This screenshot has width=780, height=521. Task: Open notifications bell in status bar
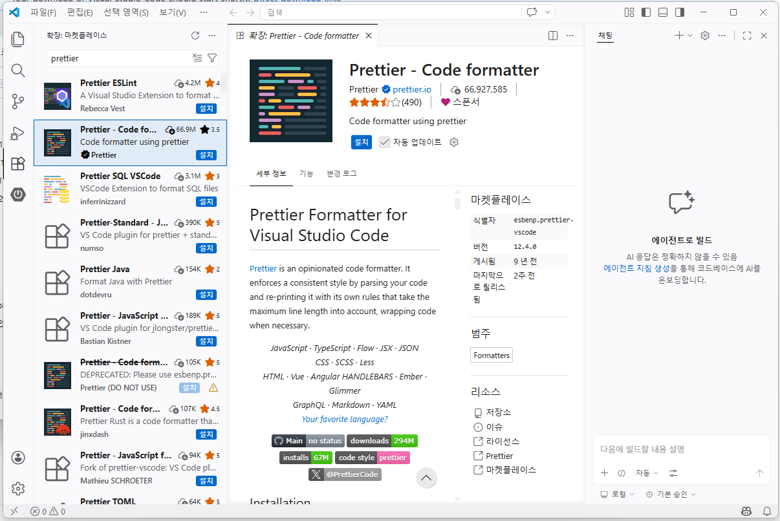point(767,511)
